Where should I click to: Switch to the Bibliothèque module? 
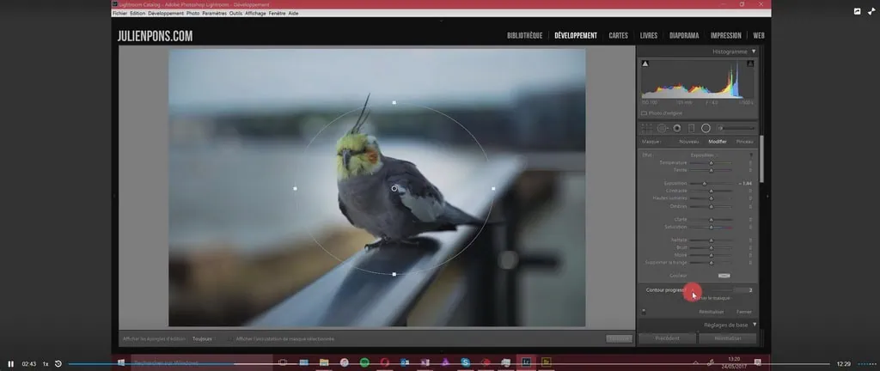pyautogui.click(x=524, y=35)
